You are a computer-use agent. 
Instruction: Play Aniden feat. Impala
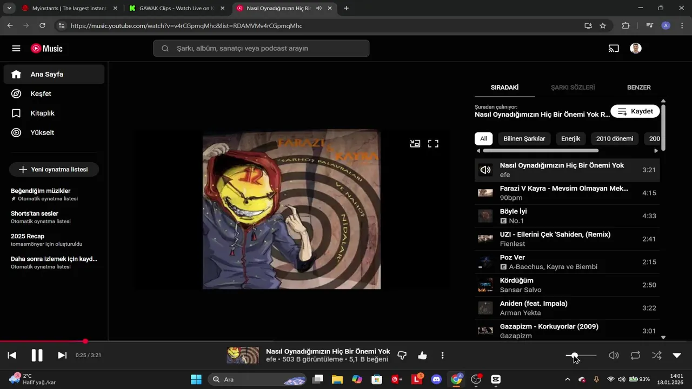567,308
